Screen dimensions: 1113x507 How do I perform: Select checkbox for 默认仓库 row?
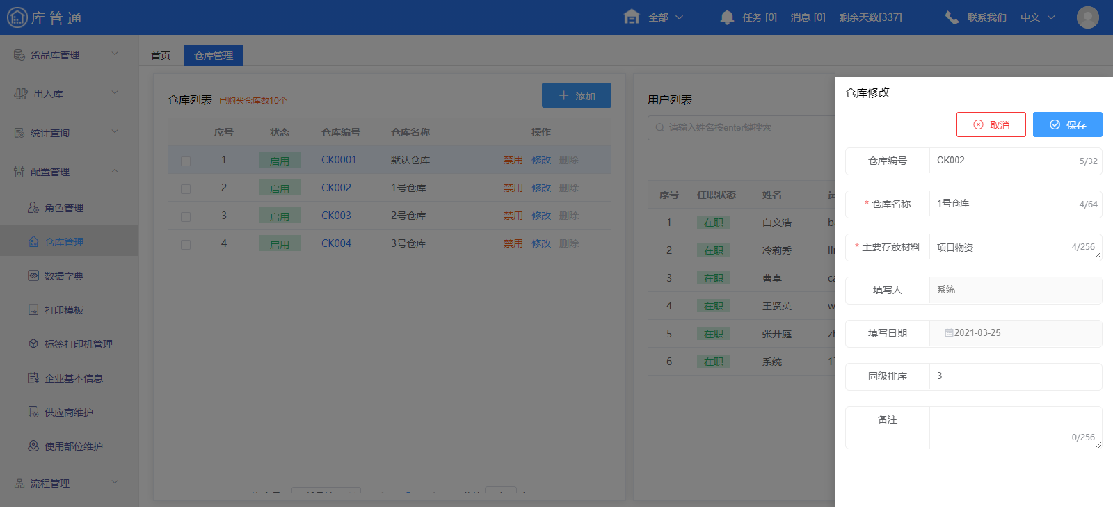186,161
